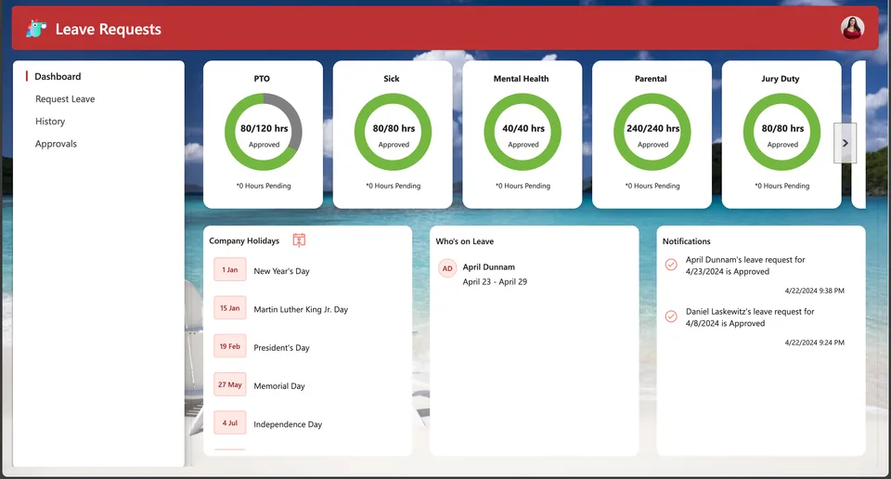The height and width of the screenshot is (479, 891).
Task: Click the Company Holidays calendar icon
Action: click(299, 240)
